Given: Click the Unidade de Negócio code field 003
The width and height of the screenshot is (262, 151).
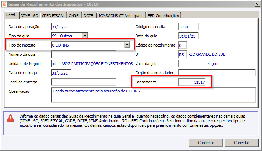Looking at the screenshot, I should [55, 64].
